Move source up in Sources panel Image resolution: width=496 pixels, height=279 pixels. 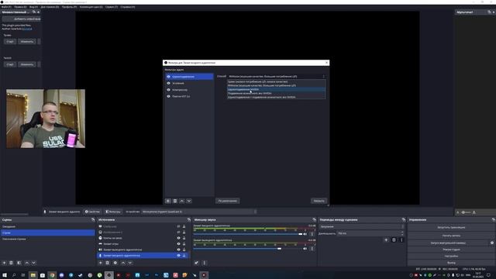coord(123,263)
